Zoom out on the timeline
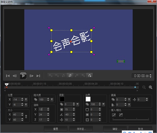 click(x=144, y=87)
